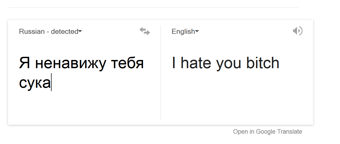This screenshot has width=340, height=144.
Task: Click the word "hate" in the translation
Action: (x=196, y=63)
